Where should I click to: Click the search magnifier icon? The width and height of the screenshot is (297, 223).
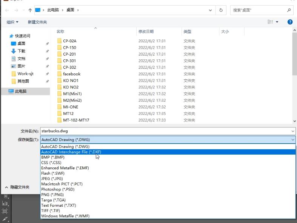289,10
